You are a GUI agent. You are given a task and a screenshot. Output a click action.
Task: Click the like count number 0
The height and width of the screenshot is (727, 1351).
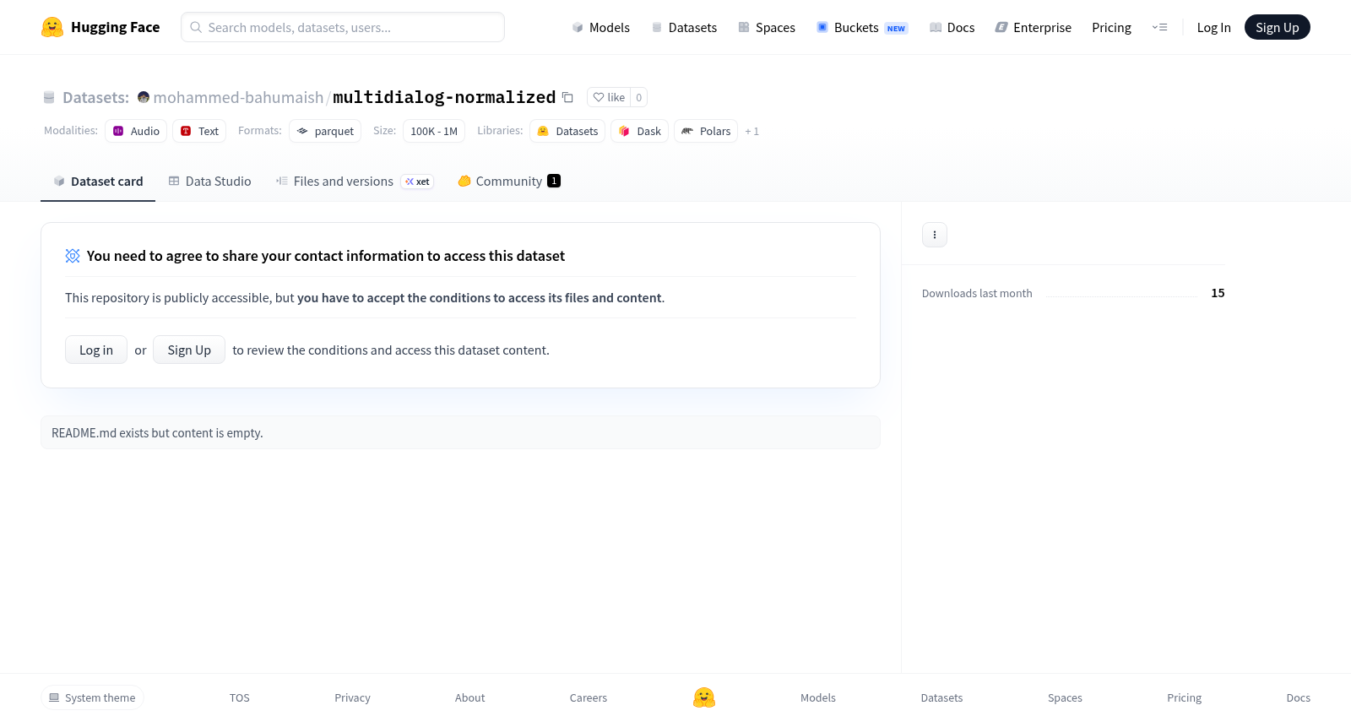click(x=639, y=98)
